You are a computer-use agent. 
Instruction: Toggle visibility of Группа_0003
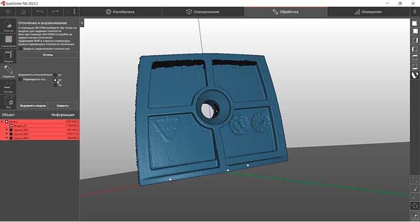[x=11, y=138]
